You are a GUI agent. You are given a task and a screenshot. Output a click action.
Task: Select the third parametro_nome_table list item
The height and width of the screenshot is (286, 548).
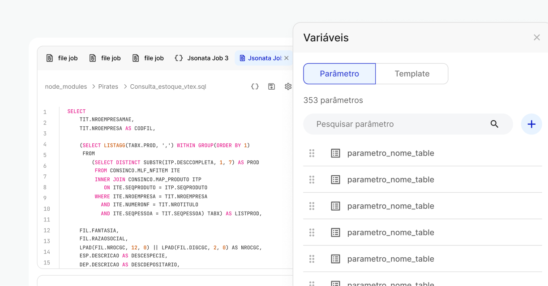(390, 206)
